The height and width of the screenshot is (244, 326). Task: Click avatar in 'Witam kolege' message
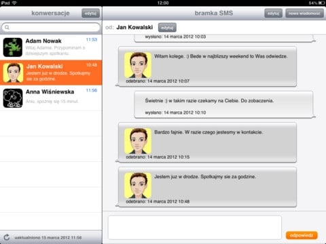click(138, 65)
